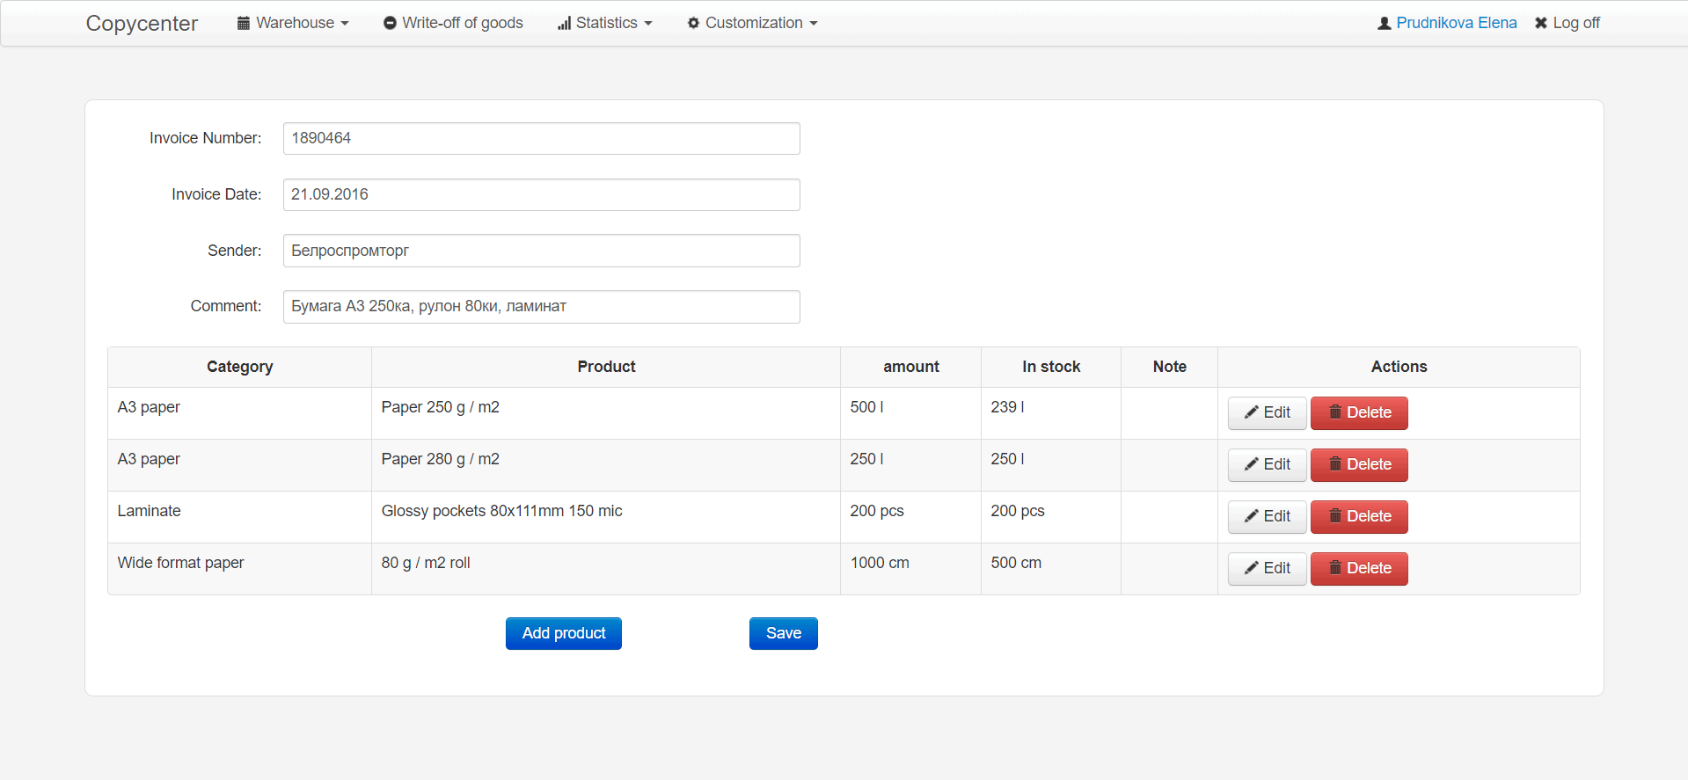Click the Save button

coord(784,633)
